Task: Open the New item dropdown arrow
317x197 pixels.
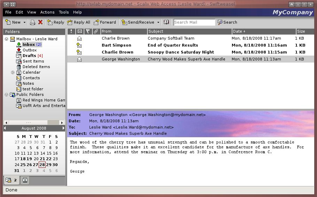Action: 24,22
